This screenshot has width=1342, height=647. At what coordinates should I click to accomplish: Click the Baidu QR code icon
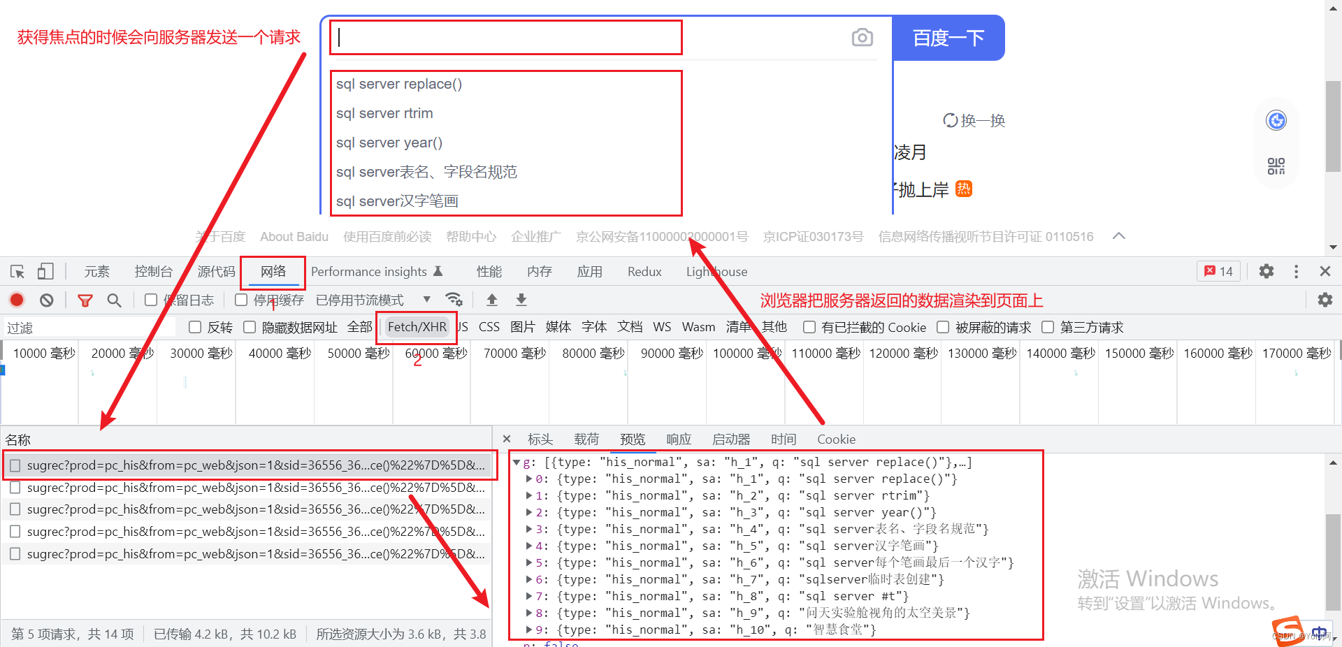[1276, 166]
